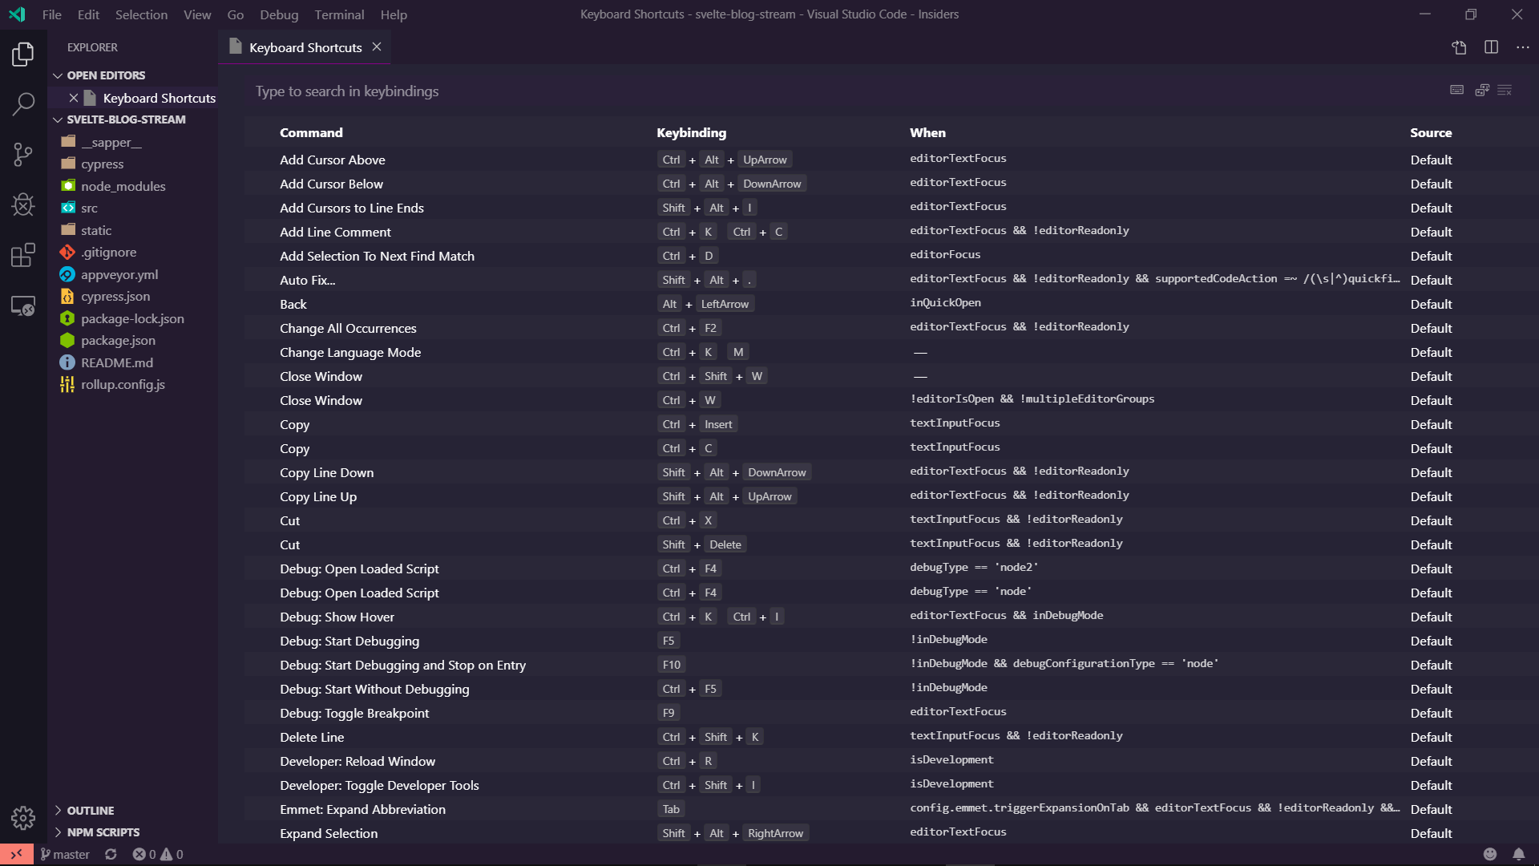Screen dimensions: 1539x866
Task: Select the Terminal menu item
Action: pos(339,14)
